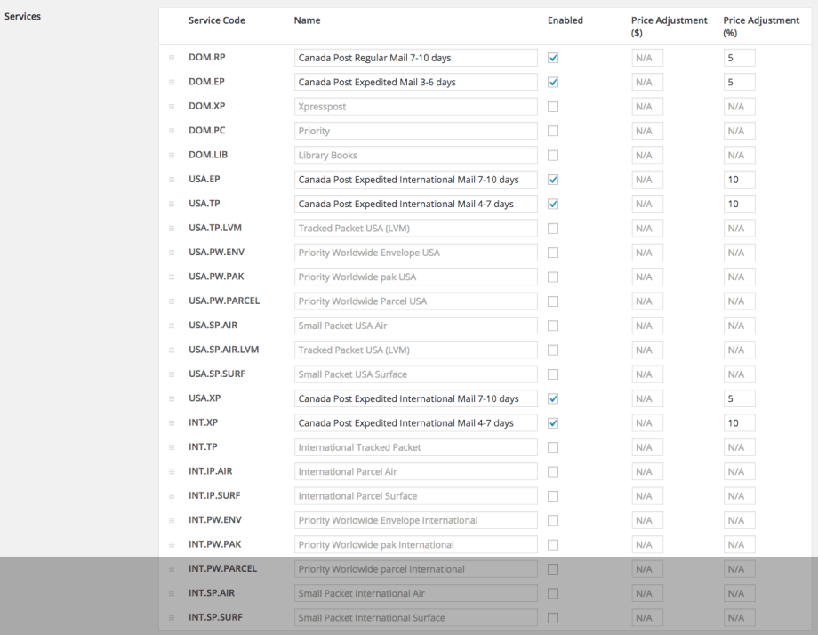Disable the DOM.RP service checkbox
818x635 pixels.
[553, 58]
